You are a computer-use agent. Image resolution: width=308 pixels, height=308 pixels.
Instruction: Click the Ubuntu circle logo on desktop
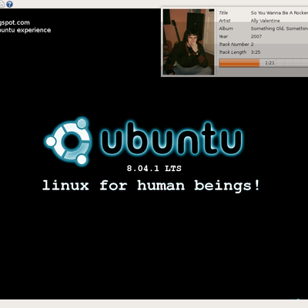tap(68, 141)
